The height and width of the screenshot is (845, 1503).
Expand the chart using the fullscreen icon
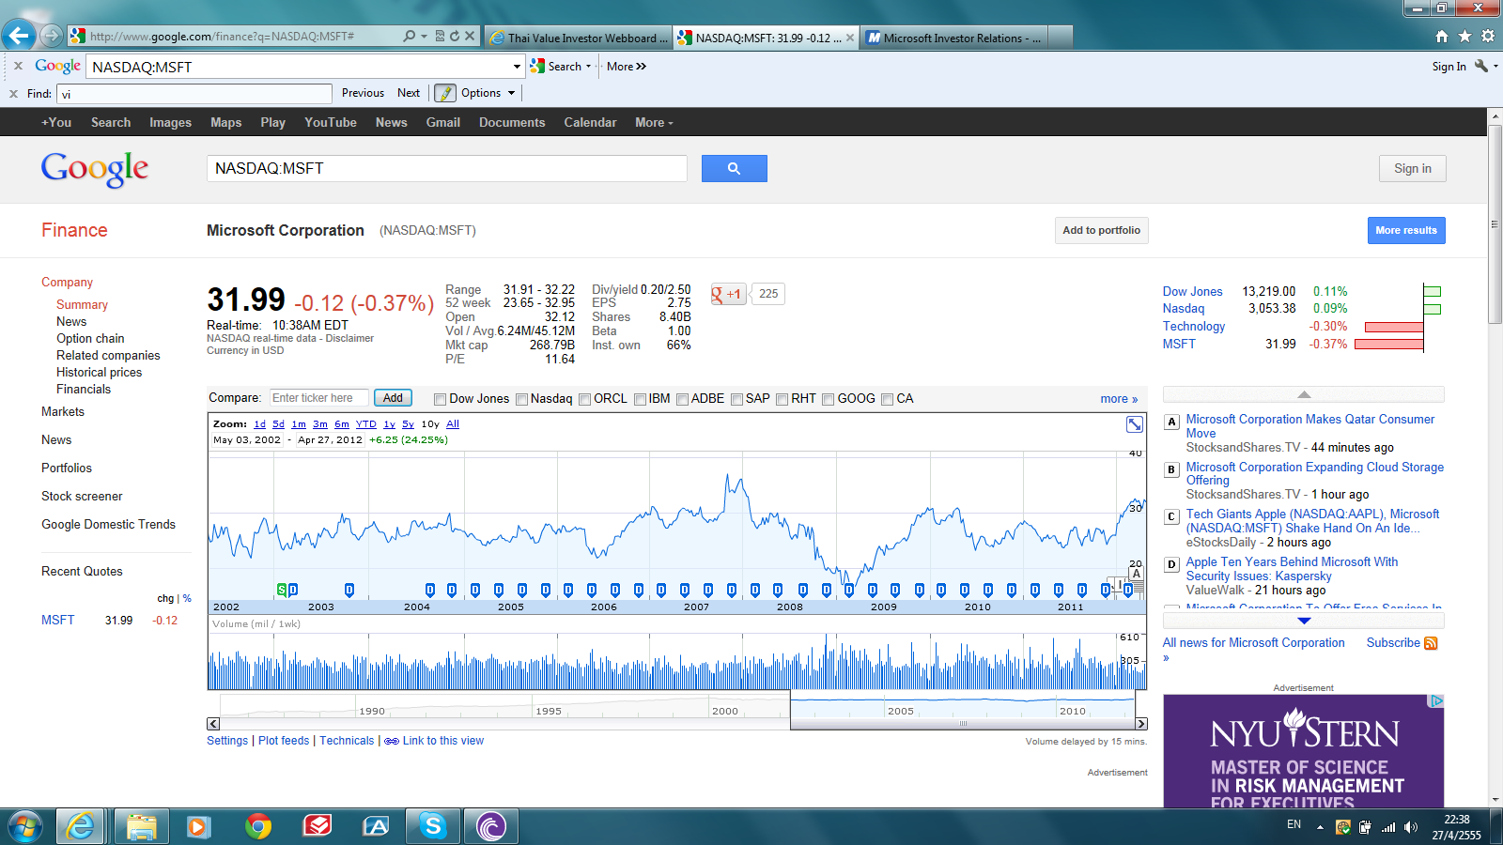[1135, 424]
